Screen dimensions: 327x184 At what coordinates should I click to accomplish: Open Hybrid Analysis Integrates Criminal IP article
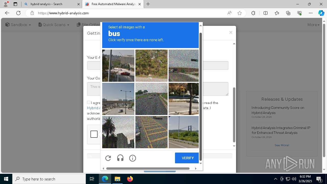click(x=281, y=130)
